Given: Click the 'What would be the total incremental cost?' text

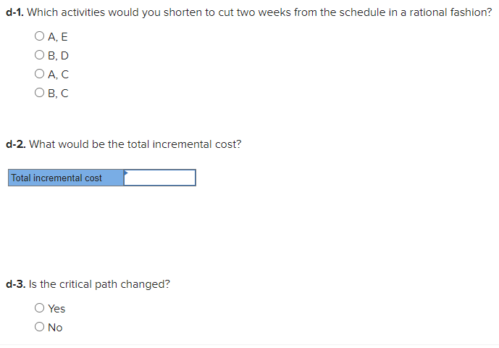Looking at the screenshot, I should click(x=135, y=144).
